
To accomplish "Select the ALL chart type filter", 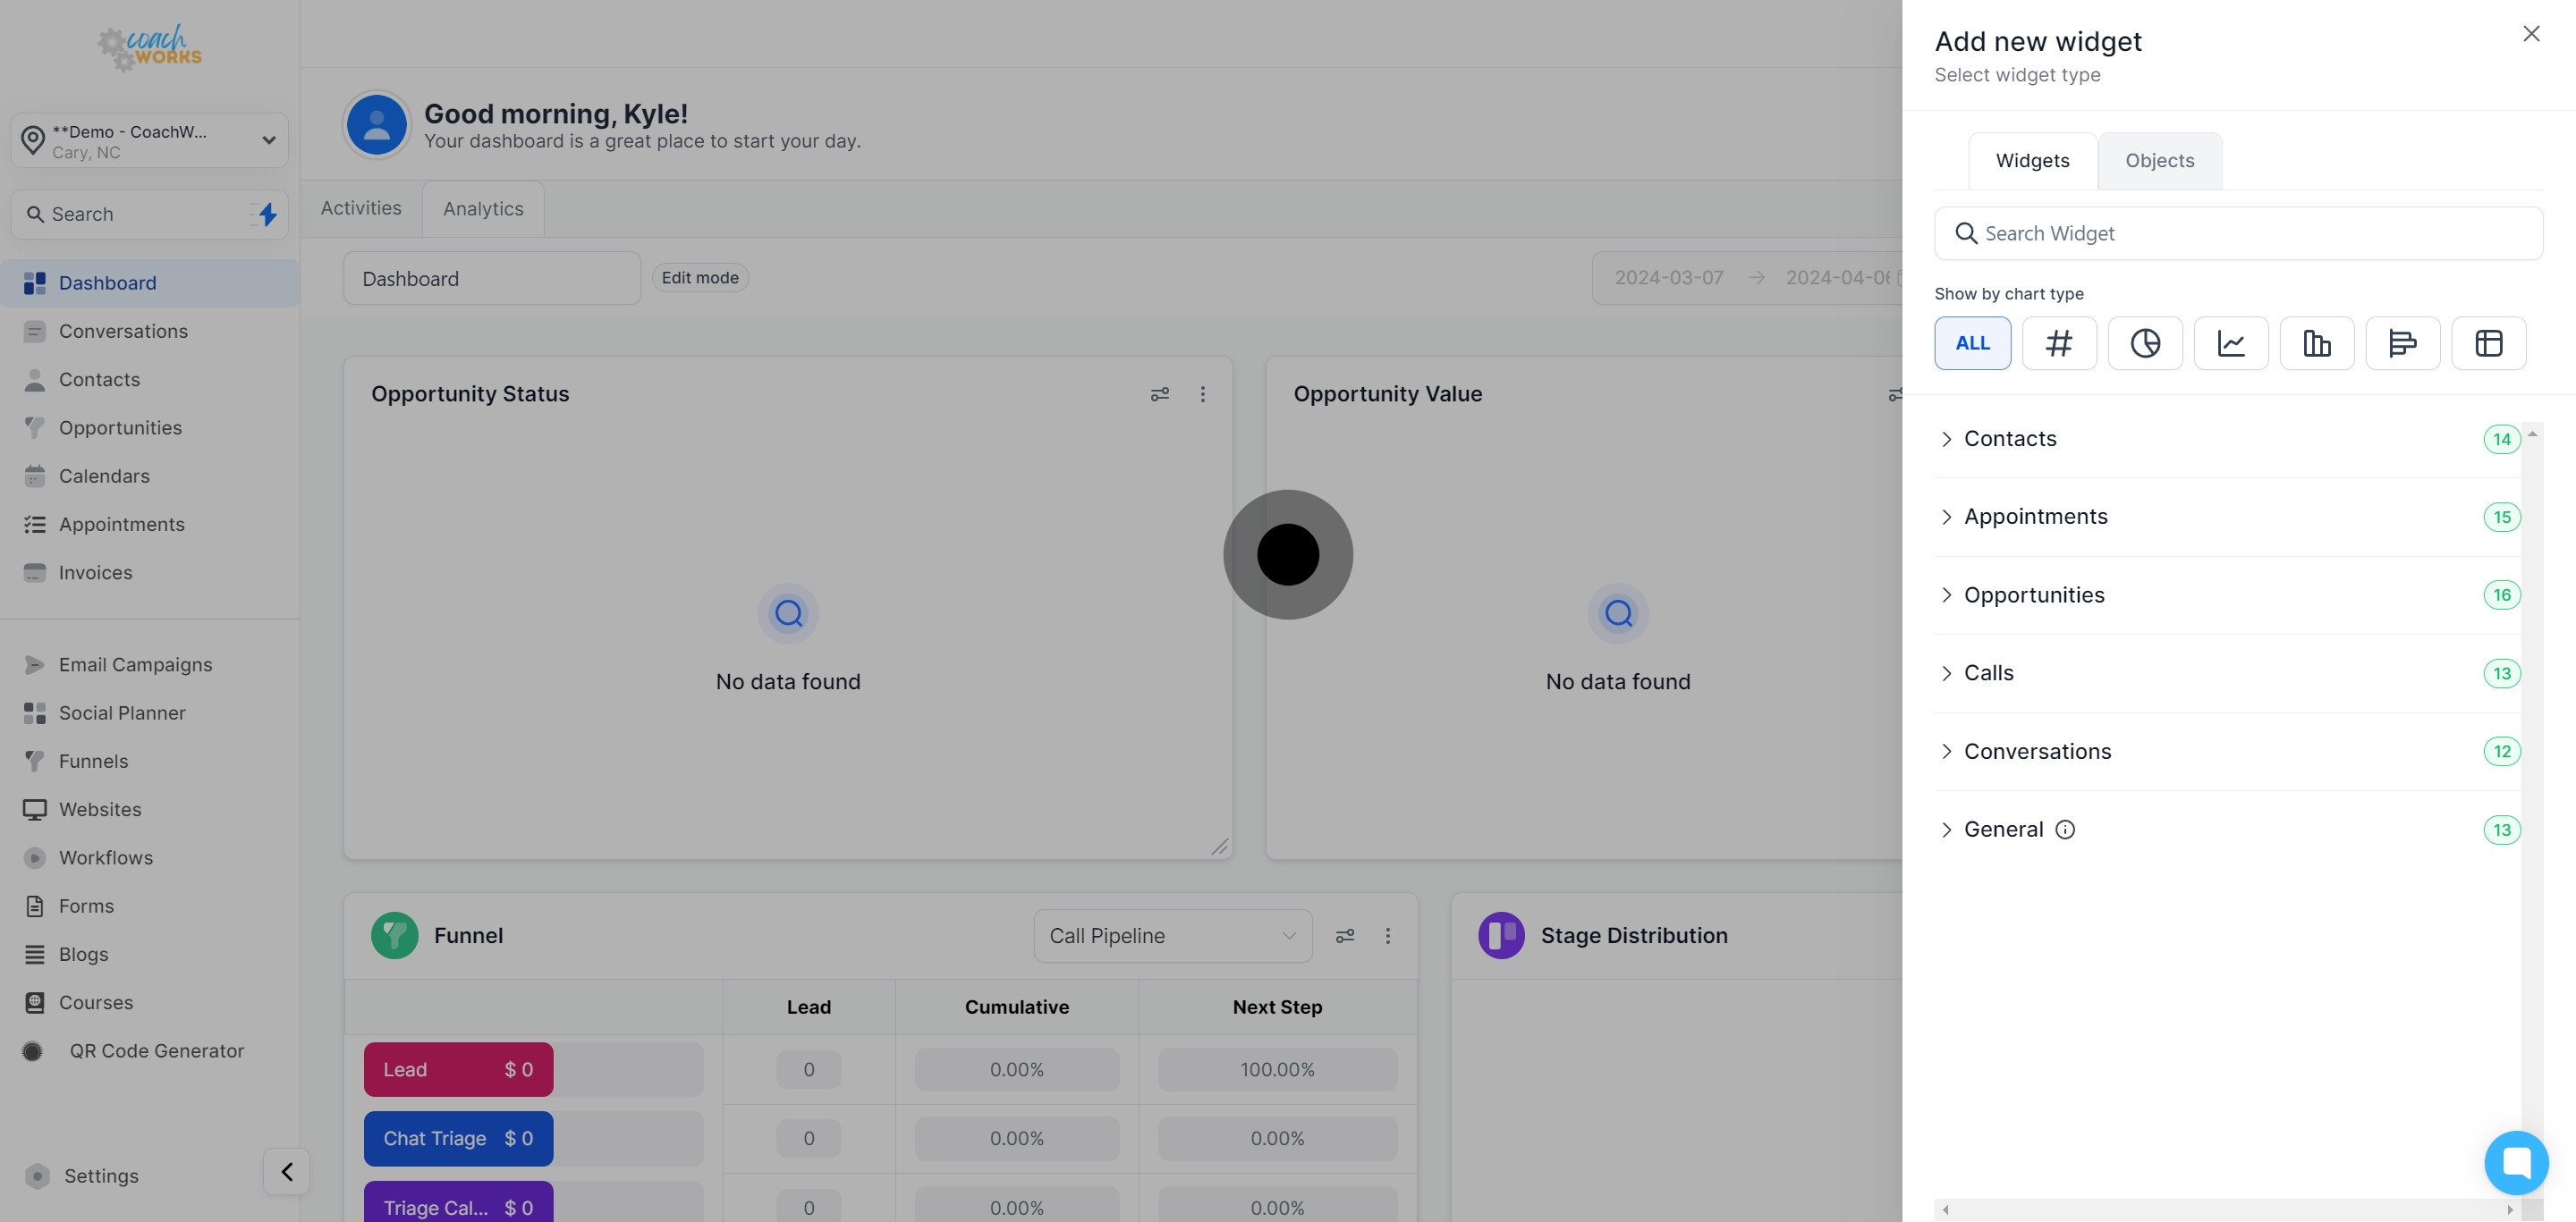I will (1972, 342).
